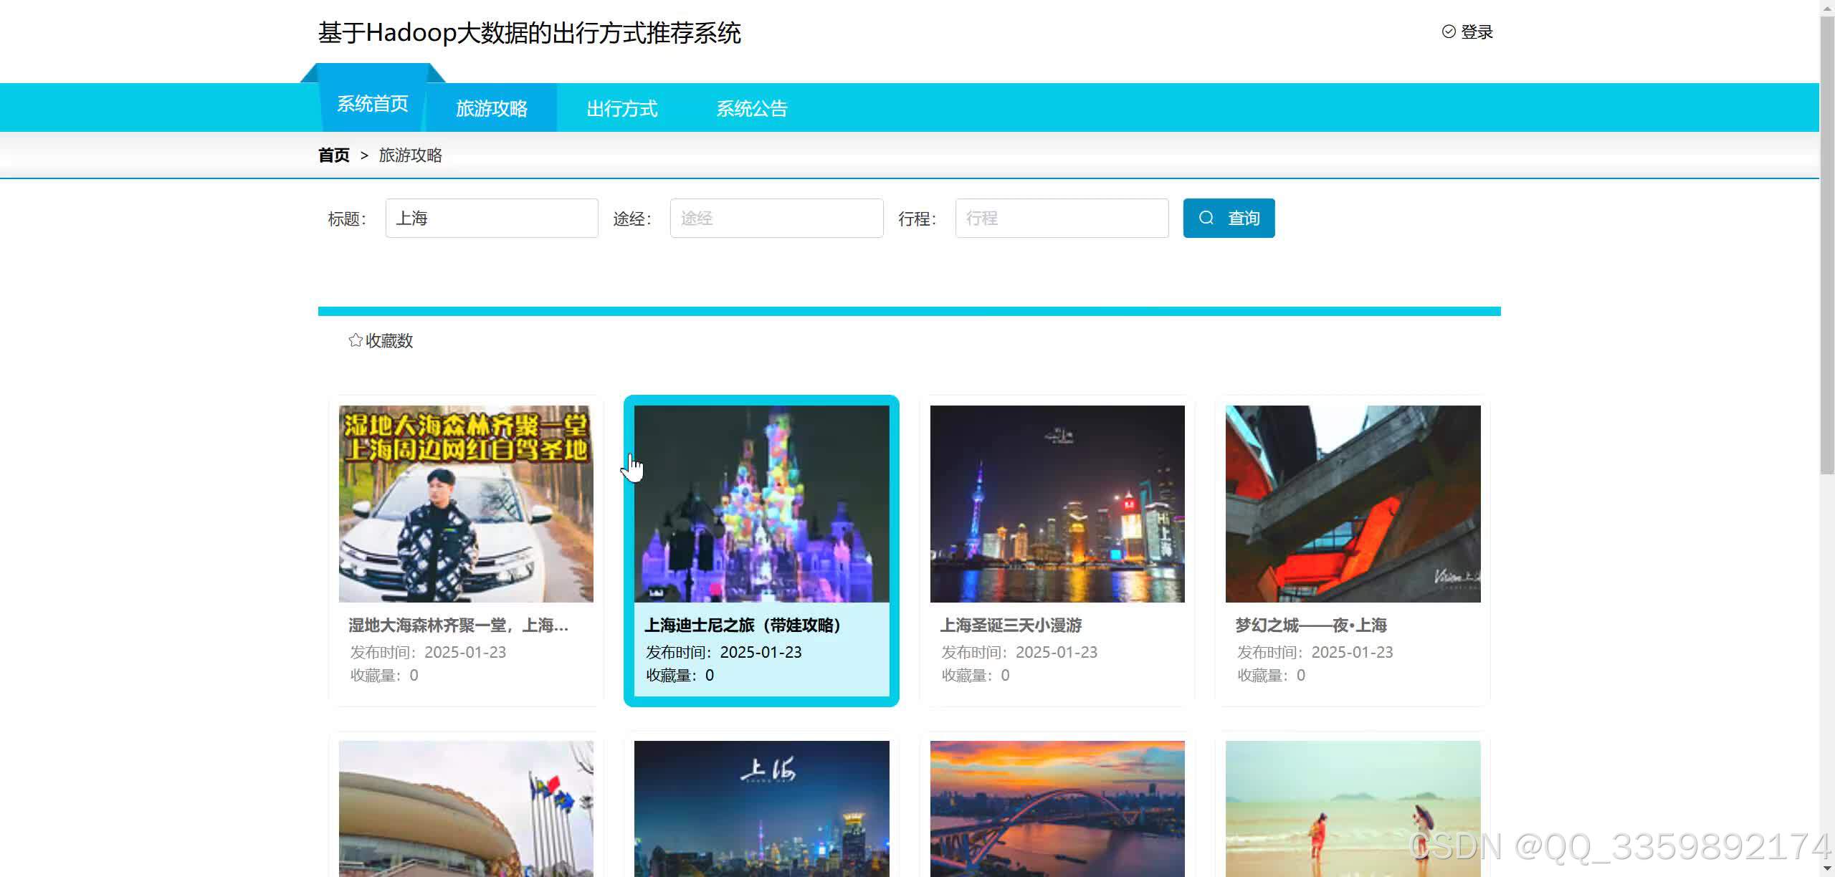Click the magnifier icon in the 查询 button
This screenshot has height=877, width=1835.
tap(1206, 218)
